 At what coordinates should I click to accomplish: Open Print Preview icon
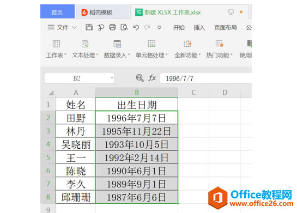[x=124, y=27]
